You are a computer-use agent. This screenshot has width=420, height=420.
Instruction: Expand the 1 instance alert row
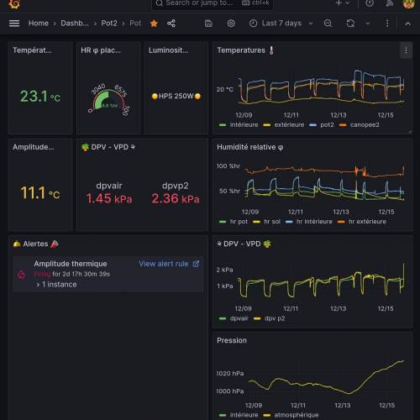click(x=56, y=285)
